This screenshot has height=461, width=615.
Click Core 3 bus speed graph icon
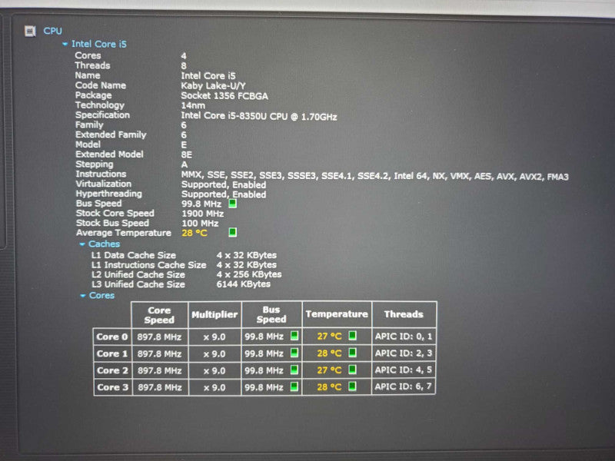[294, 386]
